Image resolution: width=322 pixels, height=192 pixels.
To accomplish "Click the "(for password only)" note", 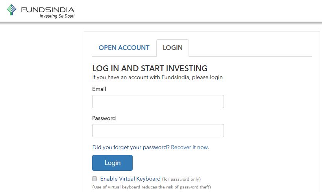I will (x=181, y=179).
